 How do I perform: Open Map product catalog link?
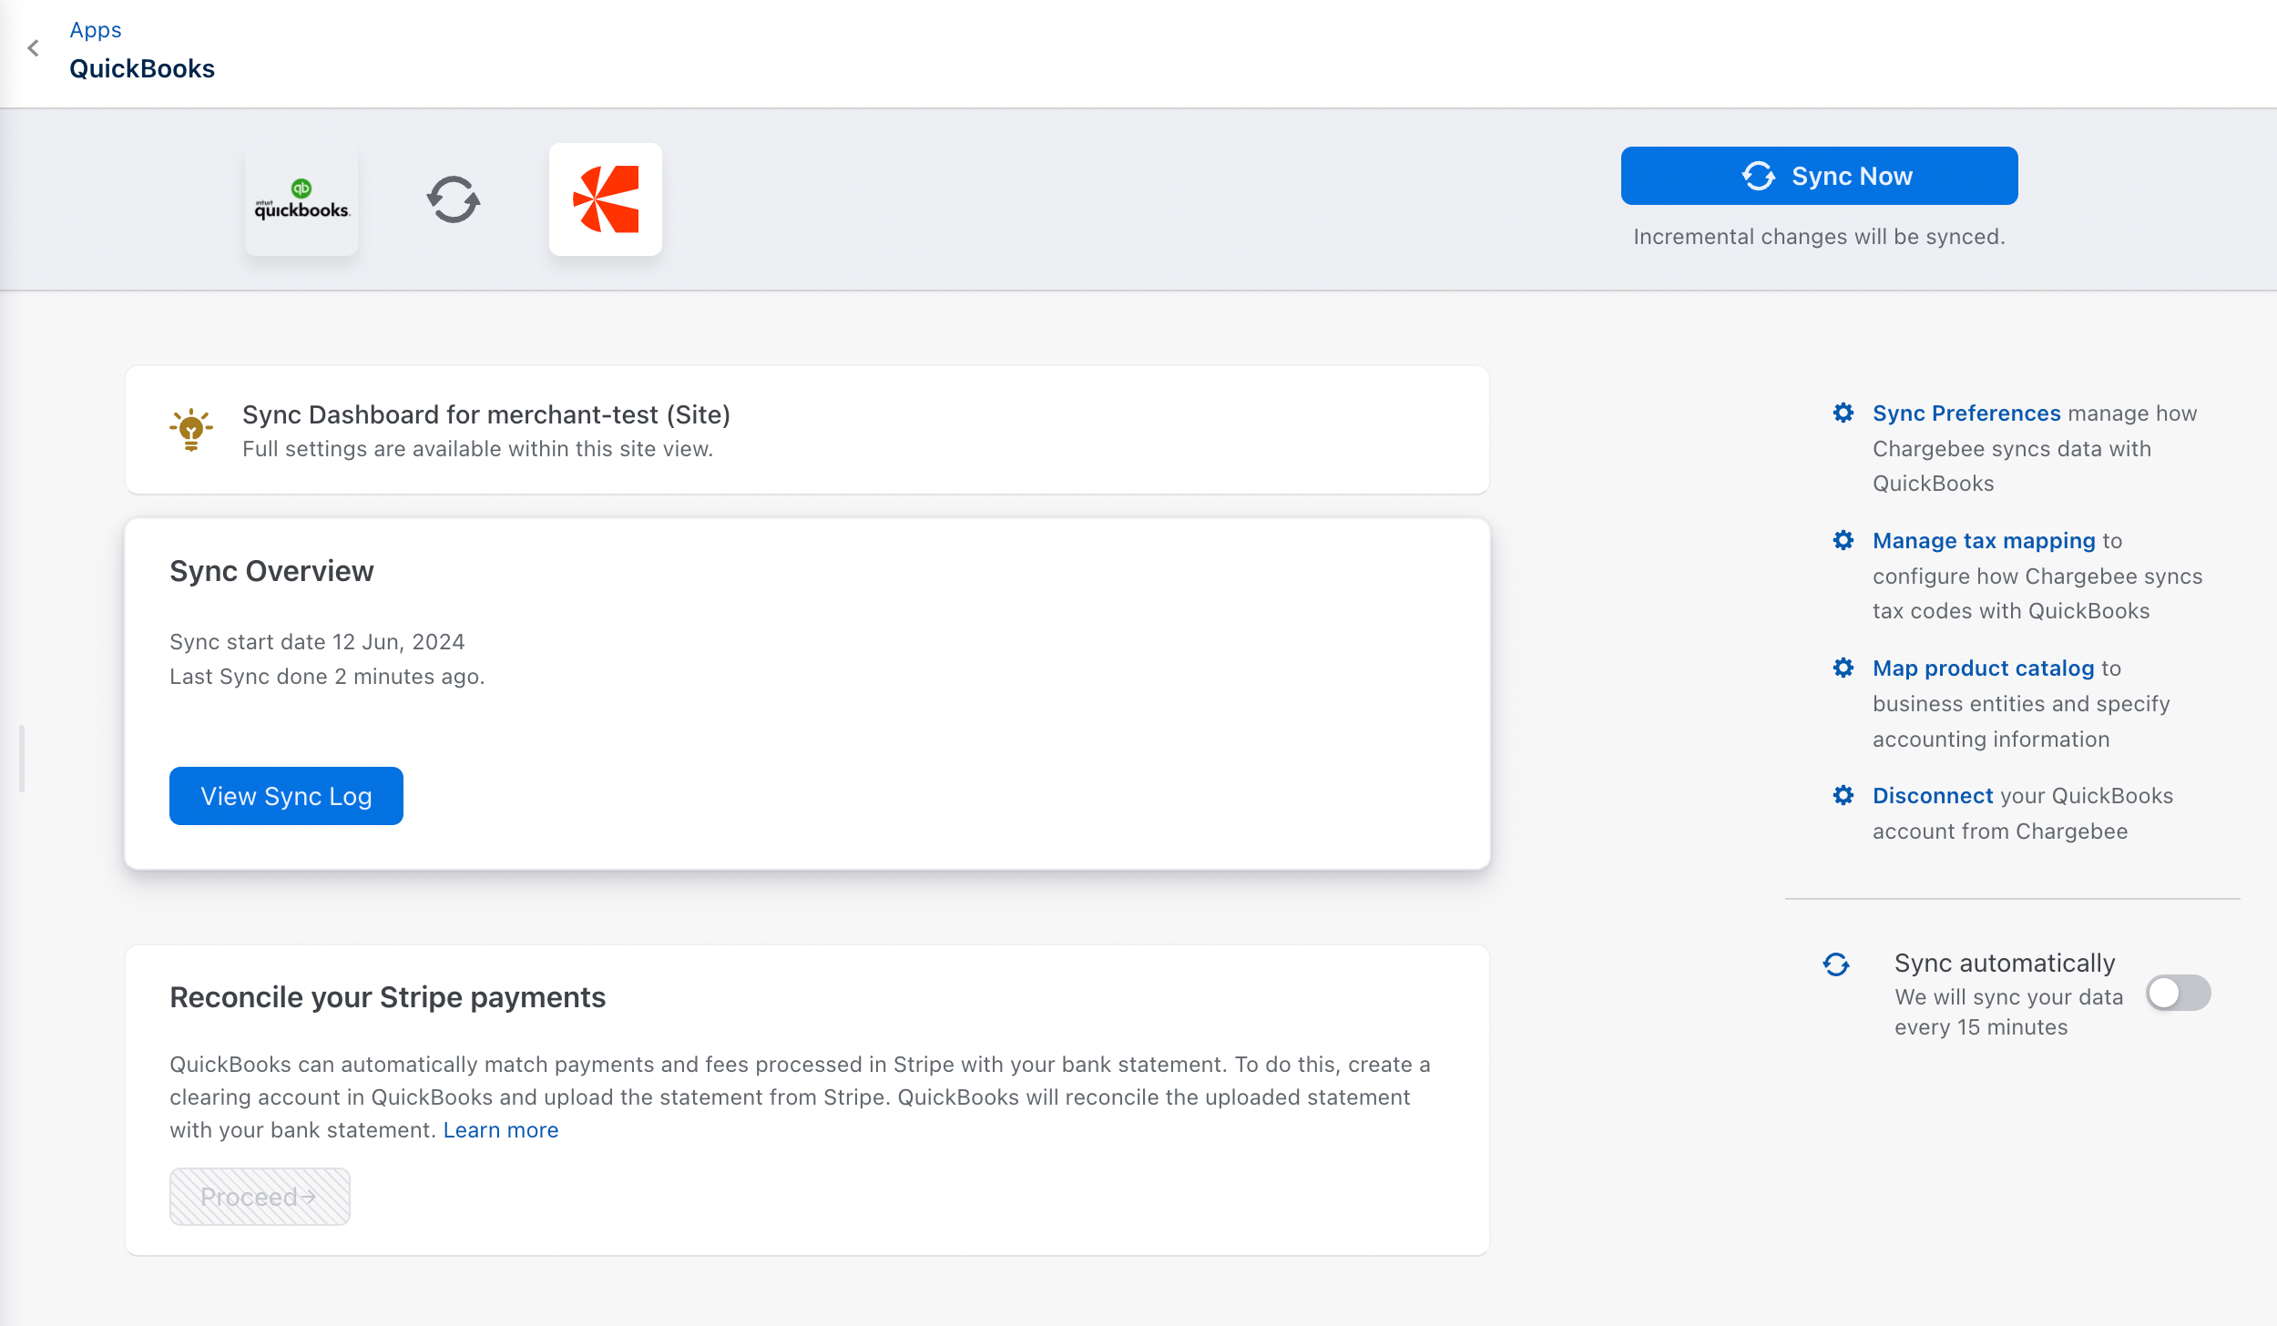pos(1983,668)
